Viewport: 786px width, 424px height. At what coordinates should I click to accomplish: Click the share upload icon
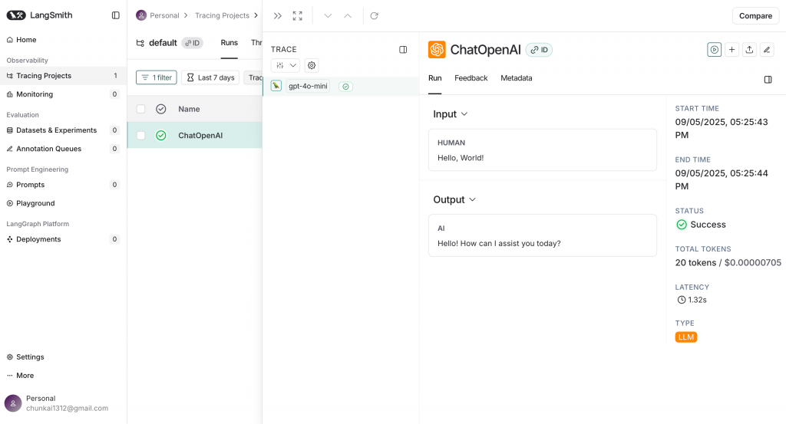(x=749, y=50)
